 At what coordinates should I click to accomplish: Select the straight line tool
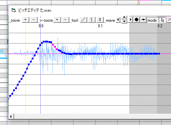[x=83, y=20]
